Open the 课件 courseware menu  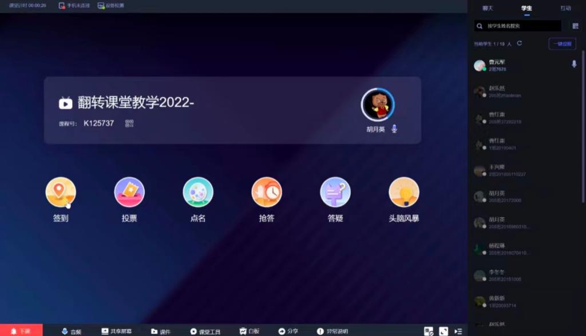pyautogui.click(x=161, y=331)
